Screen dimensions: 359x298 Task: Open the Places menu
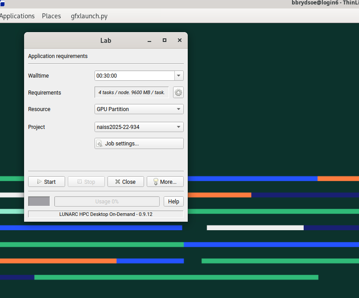coord(51,16)
